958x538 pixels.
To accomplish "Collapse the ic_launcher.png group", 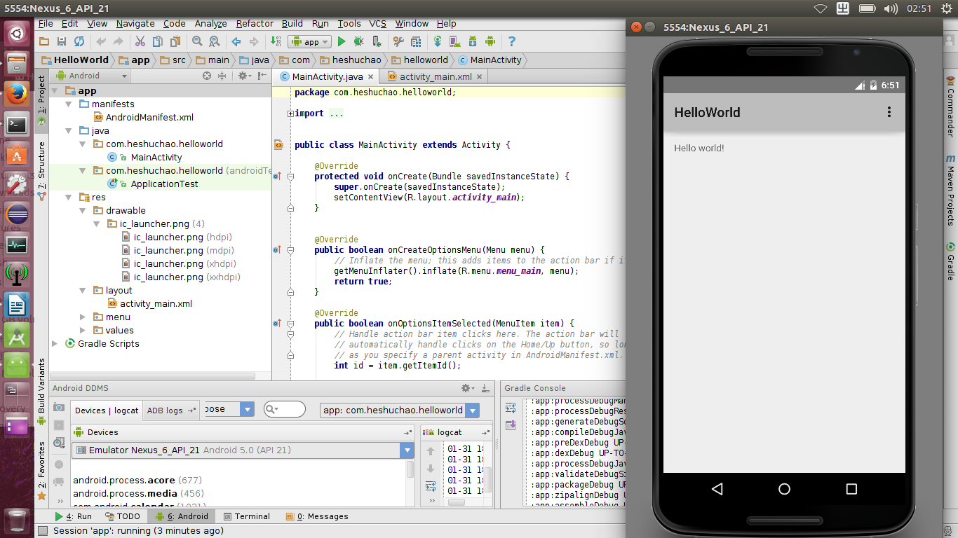I will point(97,223).
